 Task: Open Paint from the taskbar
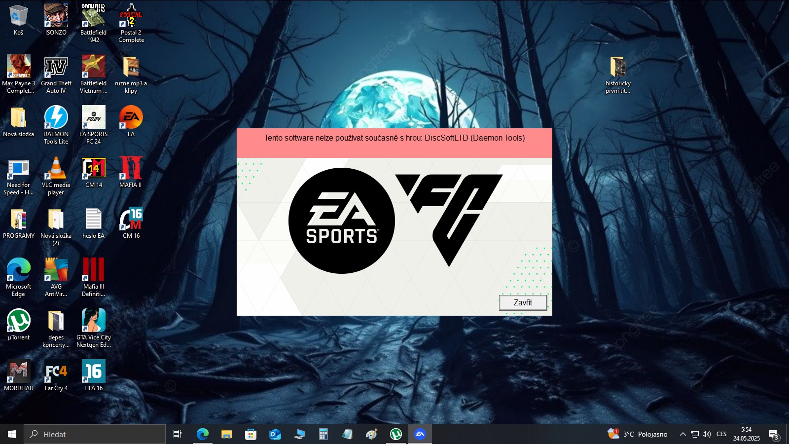point(371,434)
